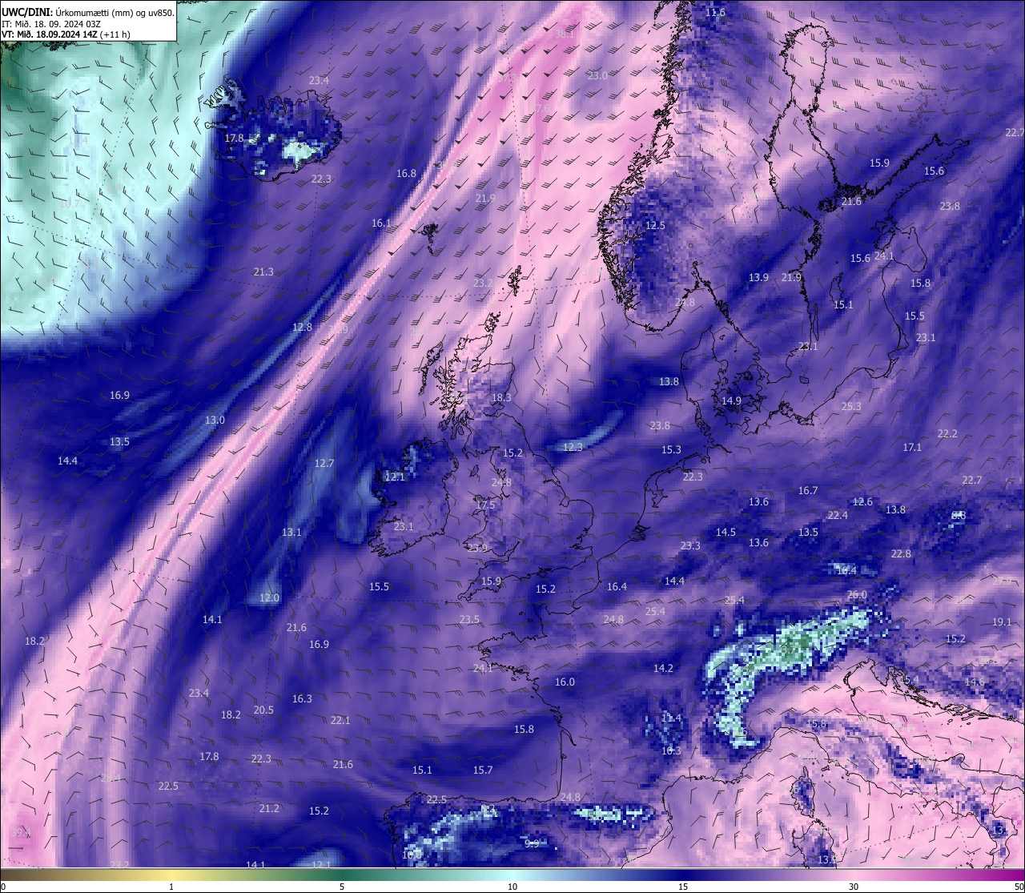The image size is (1025, 893).
Task: Click the 'IT: Mið. 18. 09. 2024 03Z' line
Action: (x=51, y=23)
